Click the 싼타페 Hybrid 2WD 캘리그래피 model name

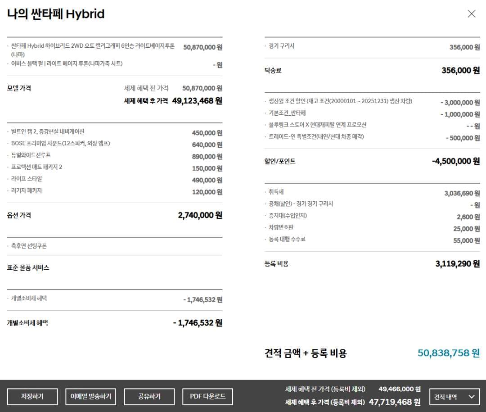[x=93, y=50]
